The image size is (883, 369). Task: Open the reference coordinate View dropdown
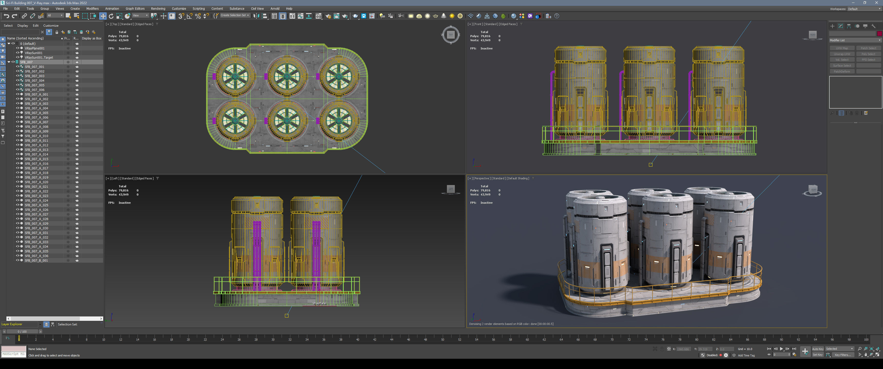click(x=140, y=15)
